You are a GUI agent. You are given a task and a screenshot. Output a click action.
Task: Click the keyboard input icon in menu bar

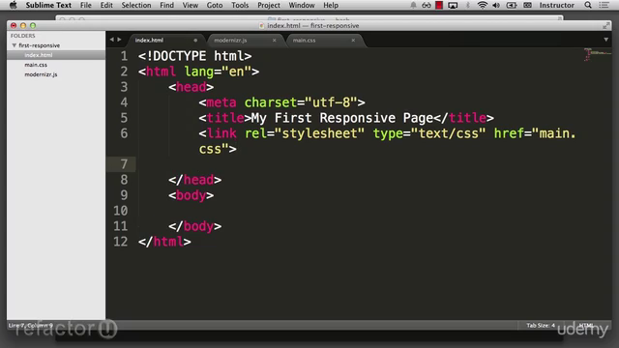[x=527, y=5]
